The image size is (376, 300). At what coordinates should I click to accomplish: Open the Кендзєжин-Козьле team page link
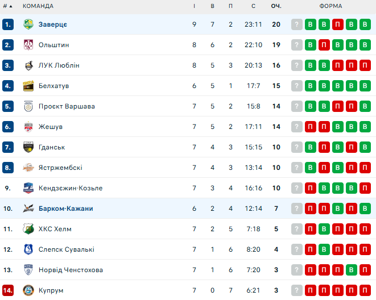(x=71, y=188)
